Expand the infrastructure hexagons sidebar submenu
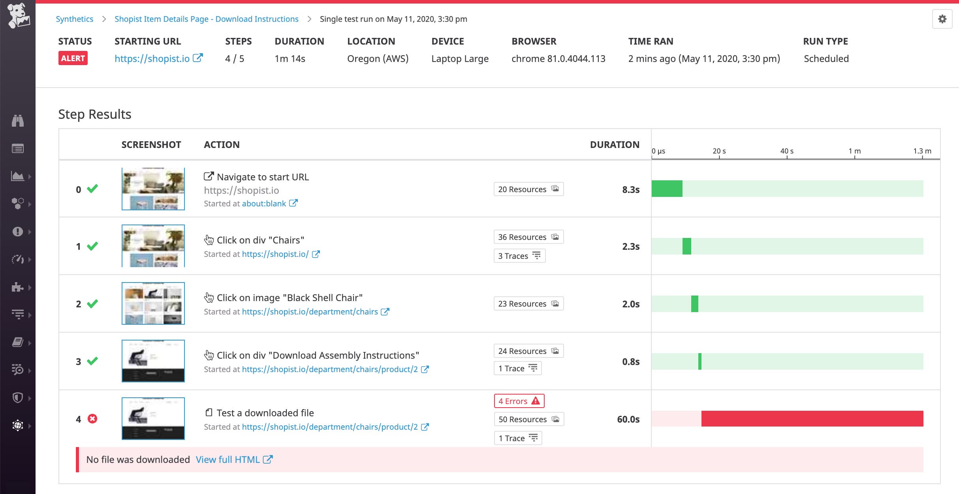The width and height of the screenshot is (959, 494). point(30,204)
